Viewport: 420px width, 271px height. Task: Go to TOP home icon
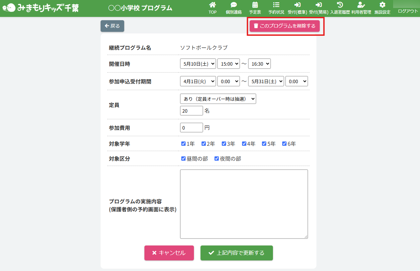tap(212, 5)
